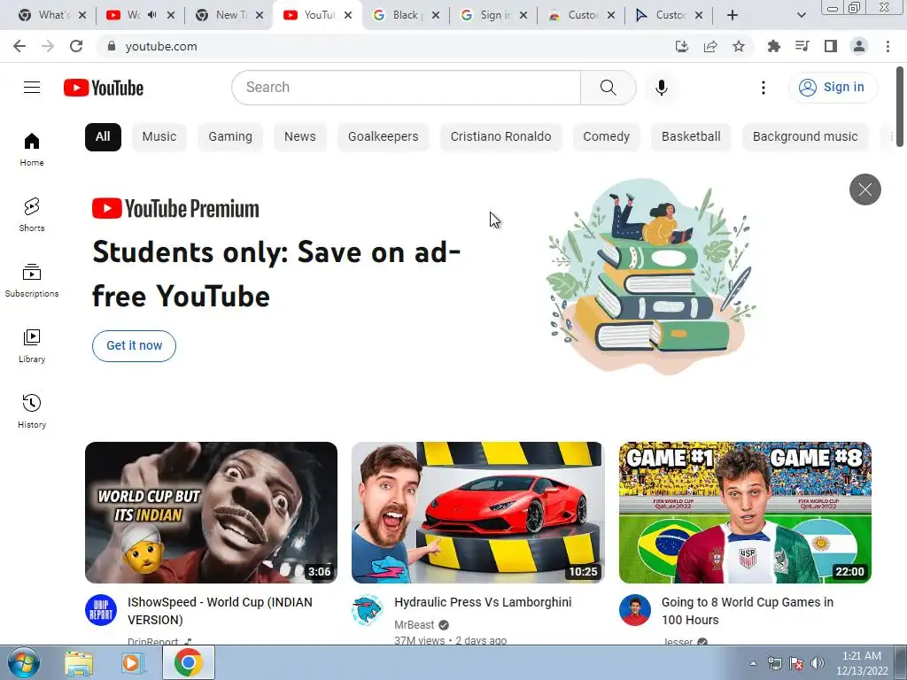Mute the audio-playing YouTube tab
This screenshot has height=680, width=907.
click(x=152, y=15)
